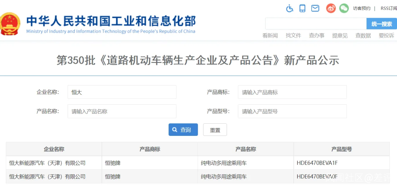Image resolution: width=397 pixels, height=188 pixels.
Task: Focus the top site search box
Action: click(316, 24)
